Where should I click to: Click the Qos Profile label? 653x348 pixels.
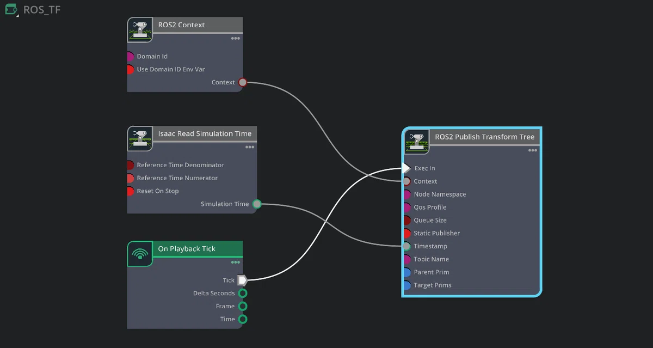[430, 207]
